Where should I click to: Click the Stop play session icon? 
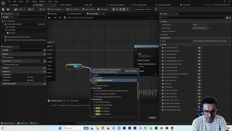121,9
